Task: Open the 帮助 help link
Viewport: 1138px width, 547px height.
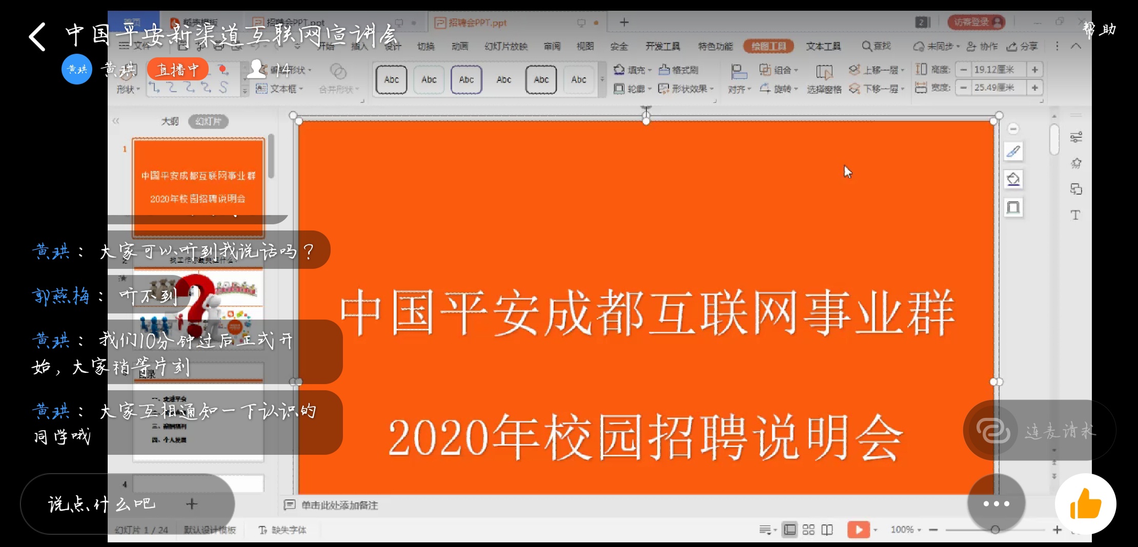Action: 1100,30
